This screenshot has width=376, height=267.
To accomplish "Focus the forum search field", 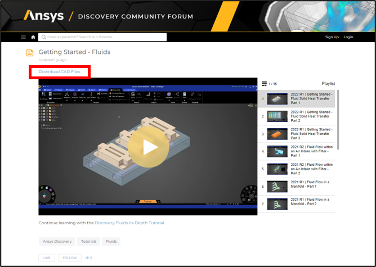I will pyautogui.click(x=102, y=37).
